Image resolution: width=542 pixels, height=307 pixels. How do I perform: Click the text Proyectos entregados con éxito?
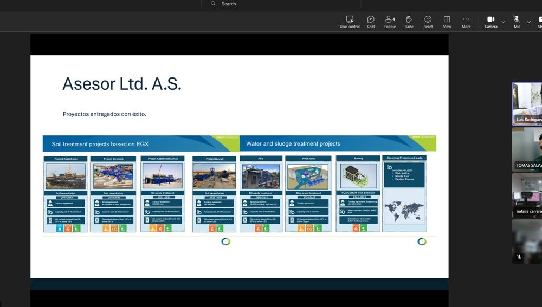[105, 114]
